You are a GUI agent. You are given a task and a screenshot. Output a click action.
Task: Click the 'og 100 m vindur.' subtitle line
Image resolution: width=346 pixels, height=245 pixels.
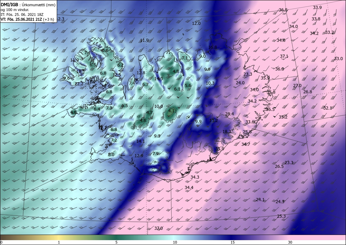click(15, 10)
